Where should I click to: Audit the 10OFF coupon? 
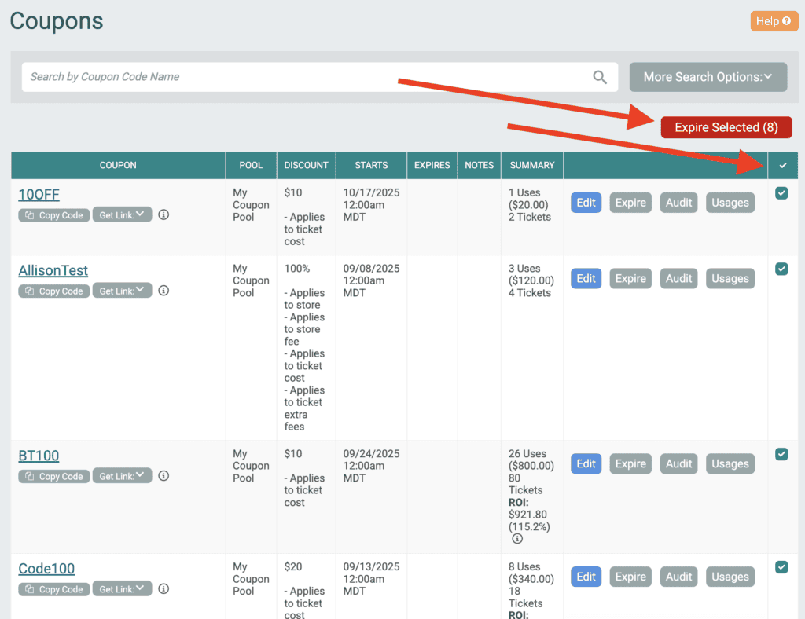pos(678,203)
